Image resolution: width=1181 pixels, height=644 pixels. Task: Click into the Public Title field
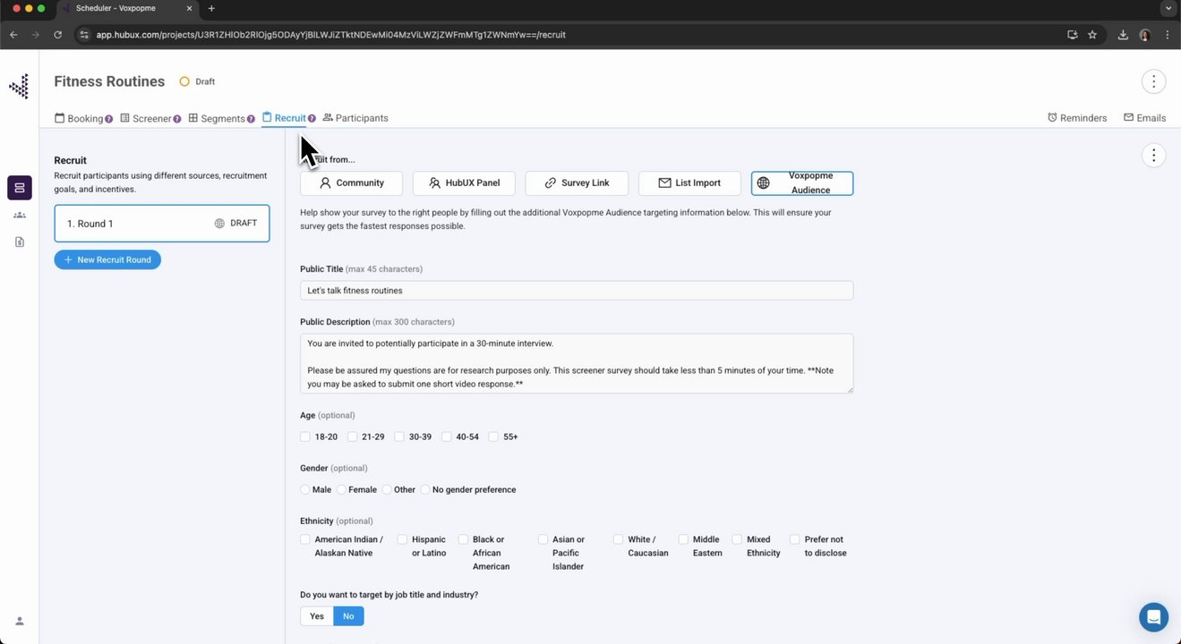point(577,291)
